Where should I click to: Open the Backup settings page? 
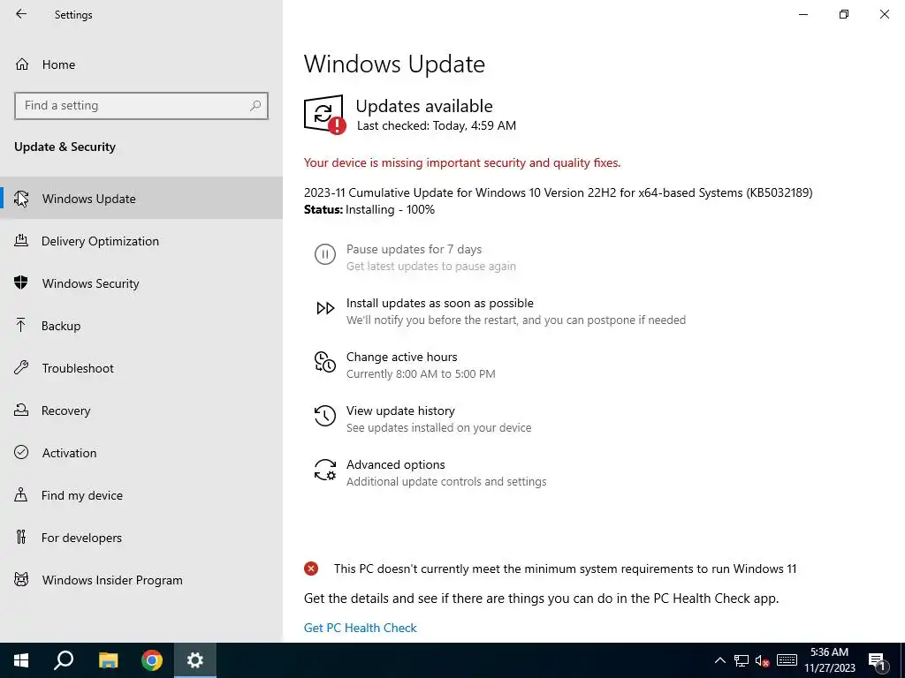[141, 326]
